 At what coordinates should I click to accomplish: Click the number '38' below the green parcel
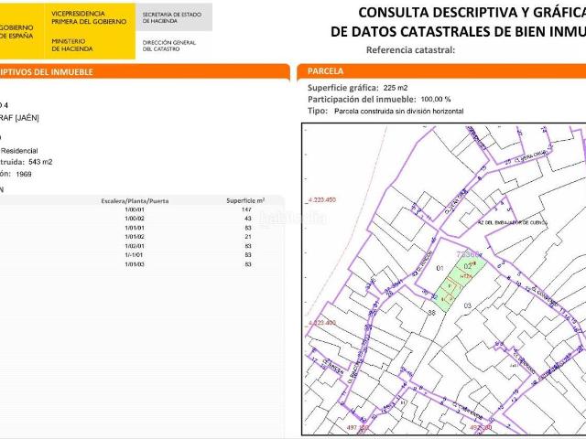click(x=431, y=313)
